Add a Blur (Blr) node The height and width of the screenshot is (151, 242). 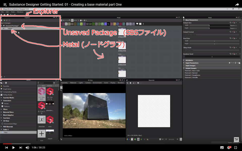[69, 24]
